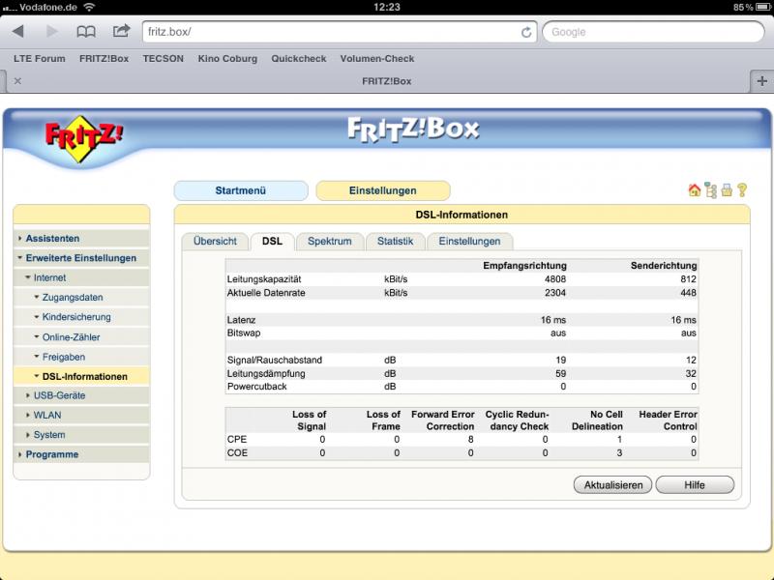Viewport: 774px width, 580px height.
Task: Click the printer icon
Action: point(727,189)
